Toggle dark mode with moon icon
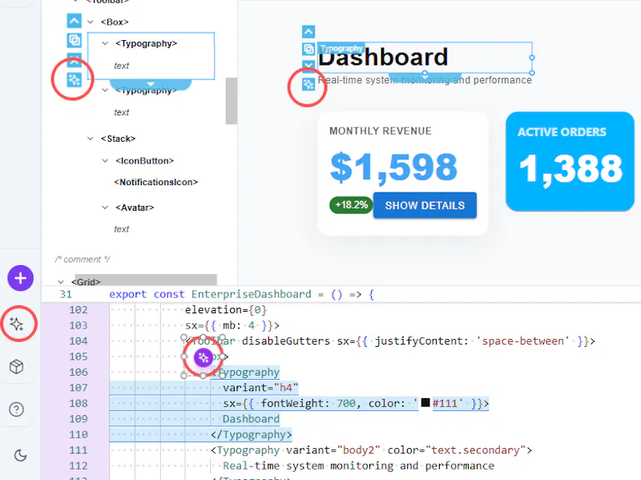 (20, 455)
